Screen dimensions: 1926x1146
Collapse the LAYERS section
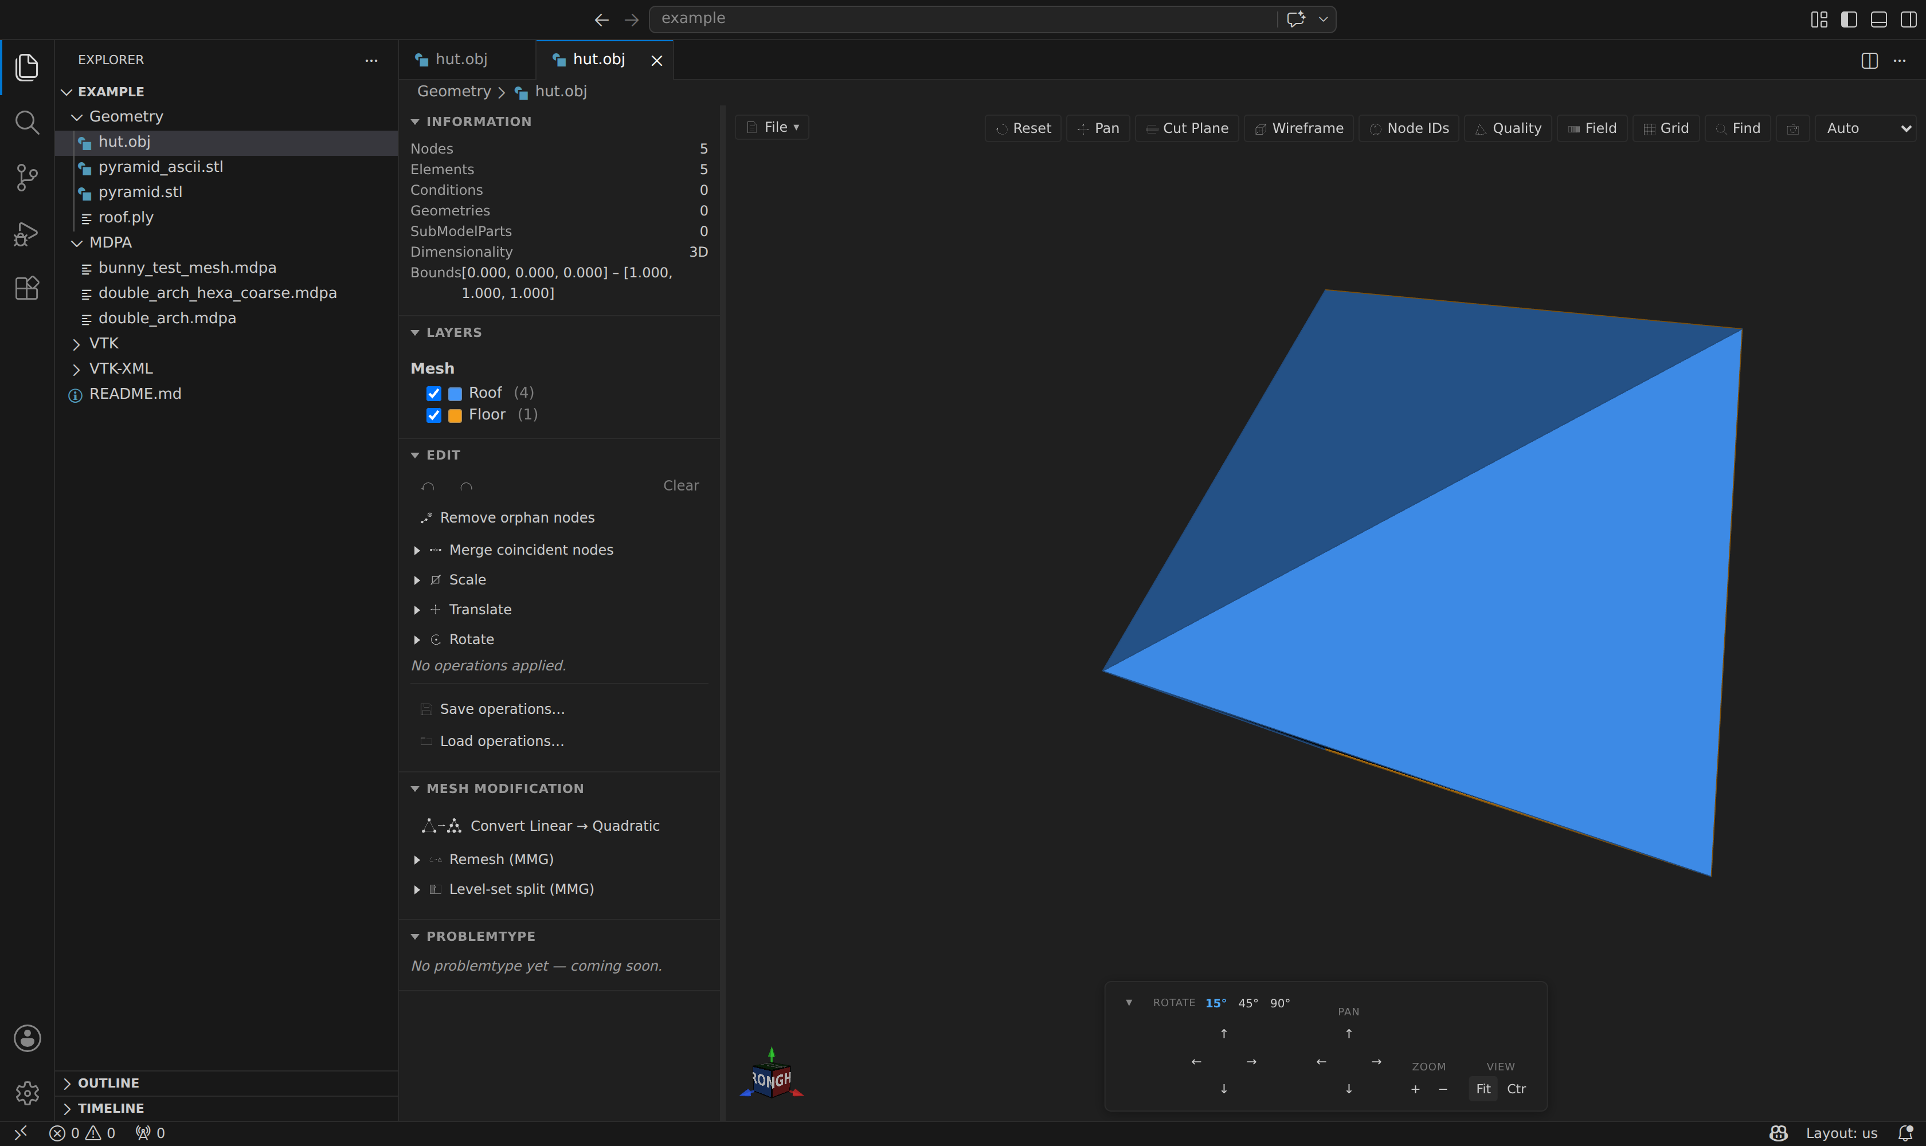(447, 332)
